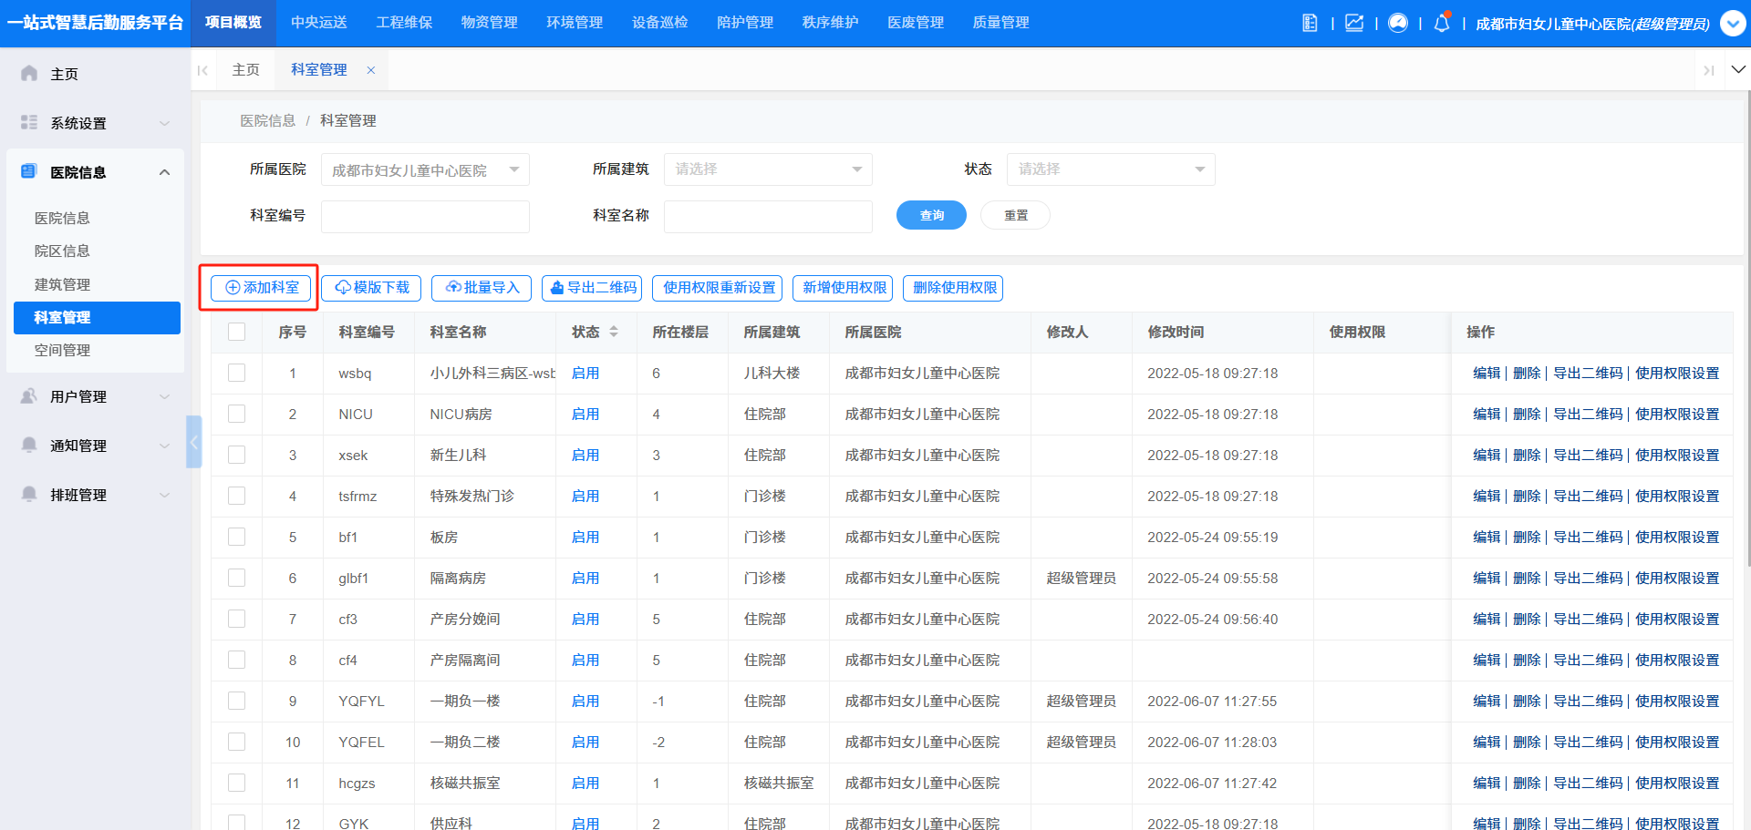
Task: Switch to the 主页 tab
Action: pos(245,70)
